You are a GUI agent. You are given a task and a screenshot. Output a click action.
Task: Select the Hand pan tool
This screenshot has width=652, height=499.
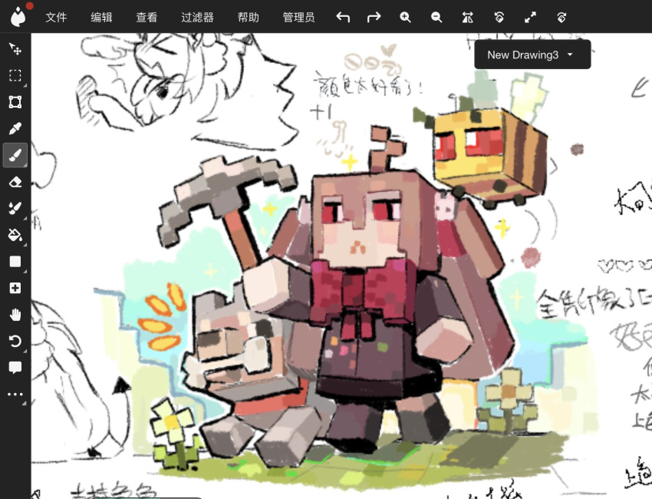(x=15, y=315)
